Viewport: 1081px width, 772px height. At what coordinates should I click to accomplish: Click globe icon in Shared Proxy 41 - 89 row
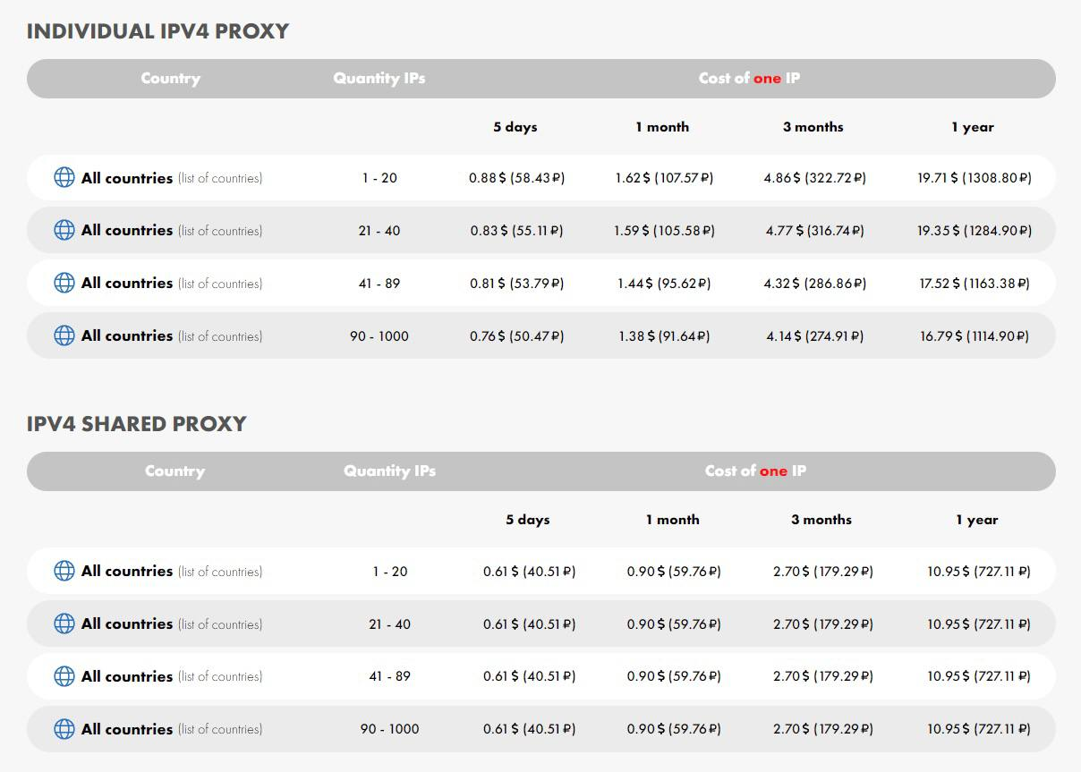pos(64,676)
